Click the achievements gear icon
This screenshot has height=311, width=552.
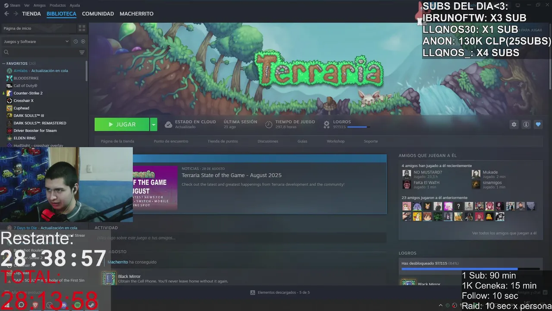click(326, 124)
